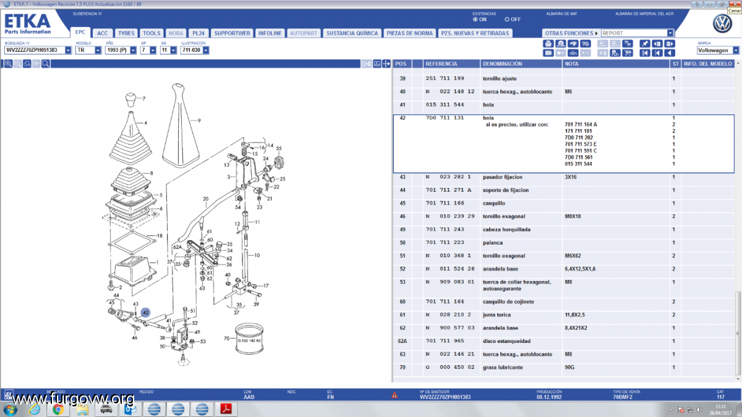Click the NOTA column header
The image size is (742, 417).
click(x=616, y=64)
